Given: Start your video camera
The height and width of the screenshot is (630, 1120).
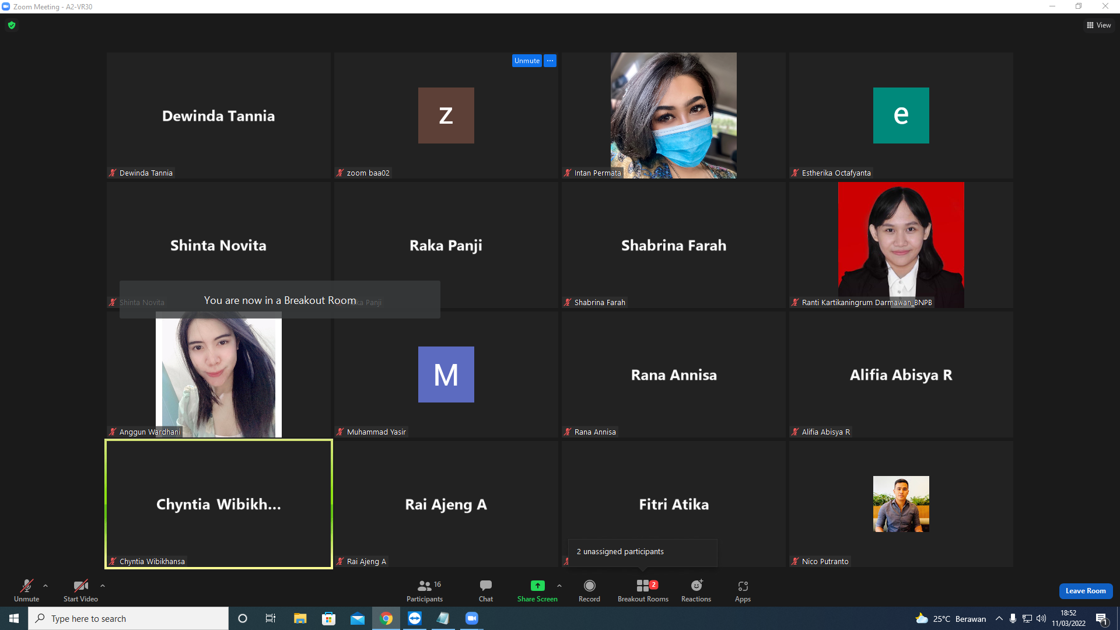Looking at the screenshot, I should [80, 590].
